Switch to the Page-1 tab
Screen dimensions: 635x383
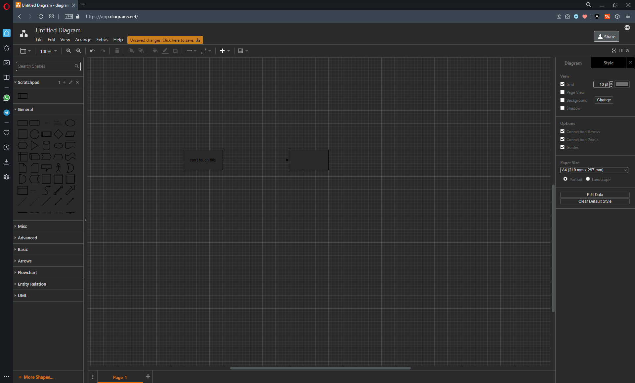pos(120,377)
